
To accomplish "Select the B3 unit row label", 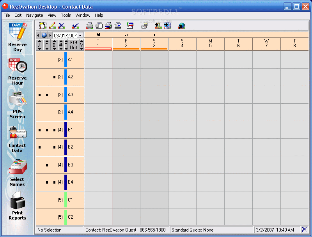I will point(71,164).
